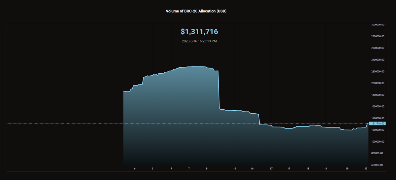Screen dimensions: 396x180
Task: Click the 2600000.00 y-axis label
Action: coord(378,48)
